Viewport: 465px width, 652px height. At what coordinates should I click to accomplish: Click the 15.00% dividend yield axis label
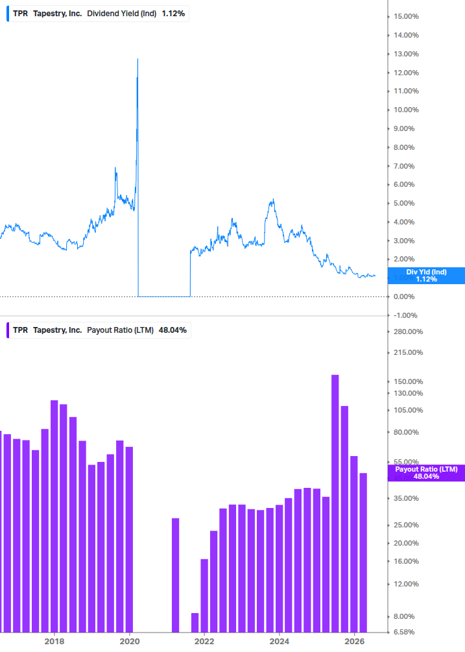pyautogui.click(x=406, y=17)
